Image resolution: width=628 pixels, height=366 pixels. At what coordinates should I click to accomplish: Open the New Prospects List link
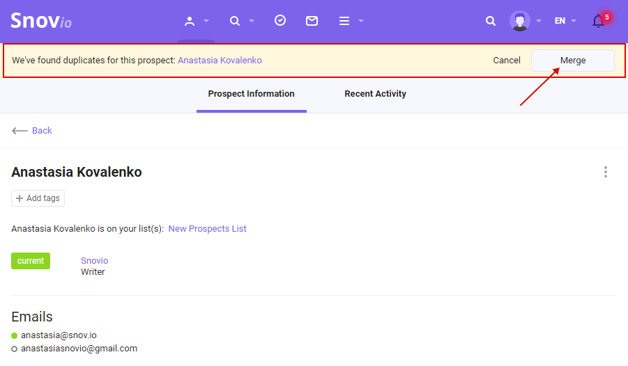pos(208,229)
